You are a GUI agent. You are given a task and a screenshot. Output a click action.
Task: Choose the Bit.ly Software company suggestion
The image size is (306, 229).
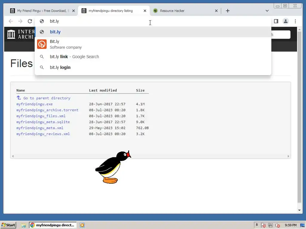153,44
